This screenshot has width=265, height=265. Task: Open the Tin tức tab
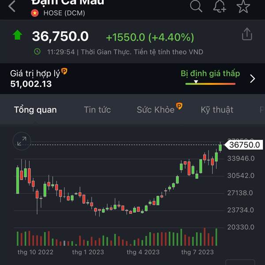(97, 110)
